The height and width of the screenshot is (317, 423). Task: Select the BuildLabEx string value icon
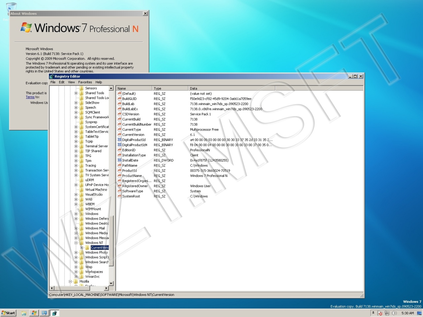coord(120,109)
